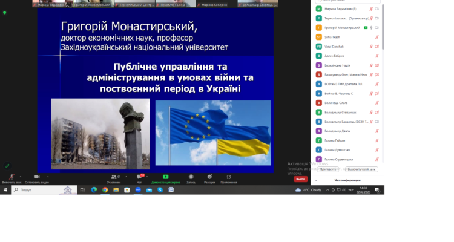Select Марина Вадимівна's video thumbnail
Image resolution: width=454 pixels, height=242 pixels.
(x=52, y=4)
